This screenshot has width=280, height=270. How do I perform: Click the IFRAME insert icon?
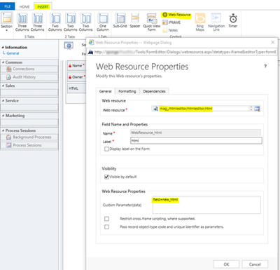(x=165, y=22)
